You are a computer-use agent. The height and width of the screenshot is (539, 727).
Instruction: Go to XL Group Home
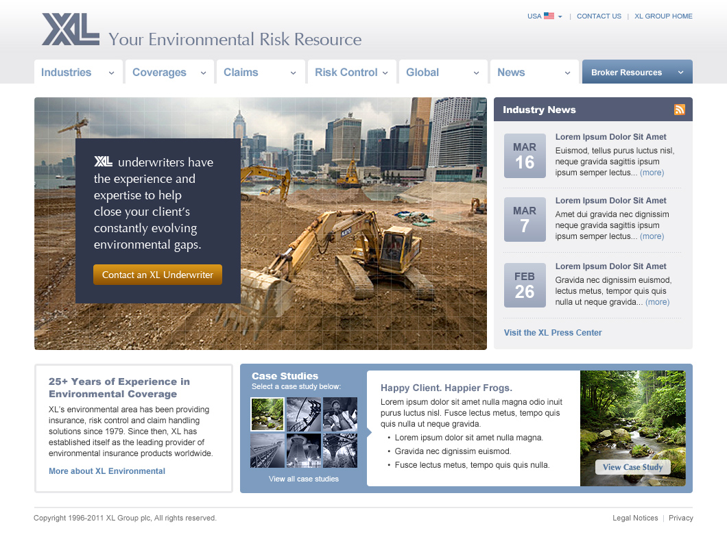[x=663, y=16]
